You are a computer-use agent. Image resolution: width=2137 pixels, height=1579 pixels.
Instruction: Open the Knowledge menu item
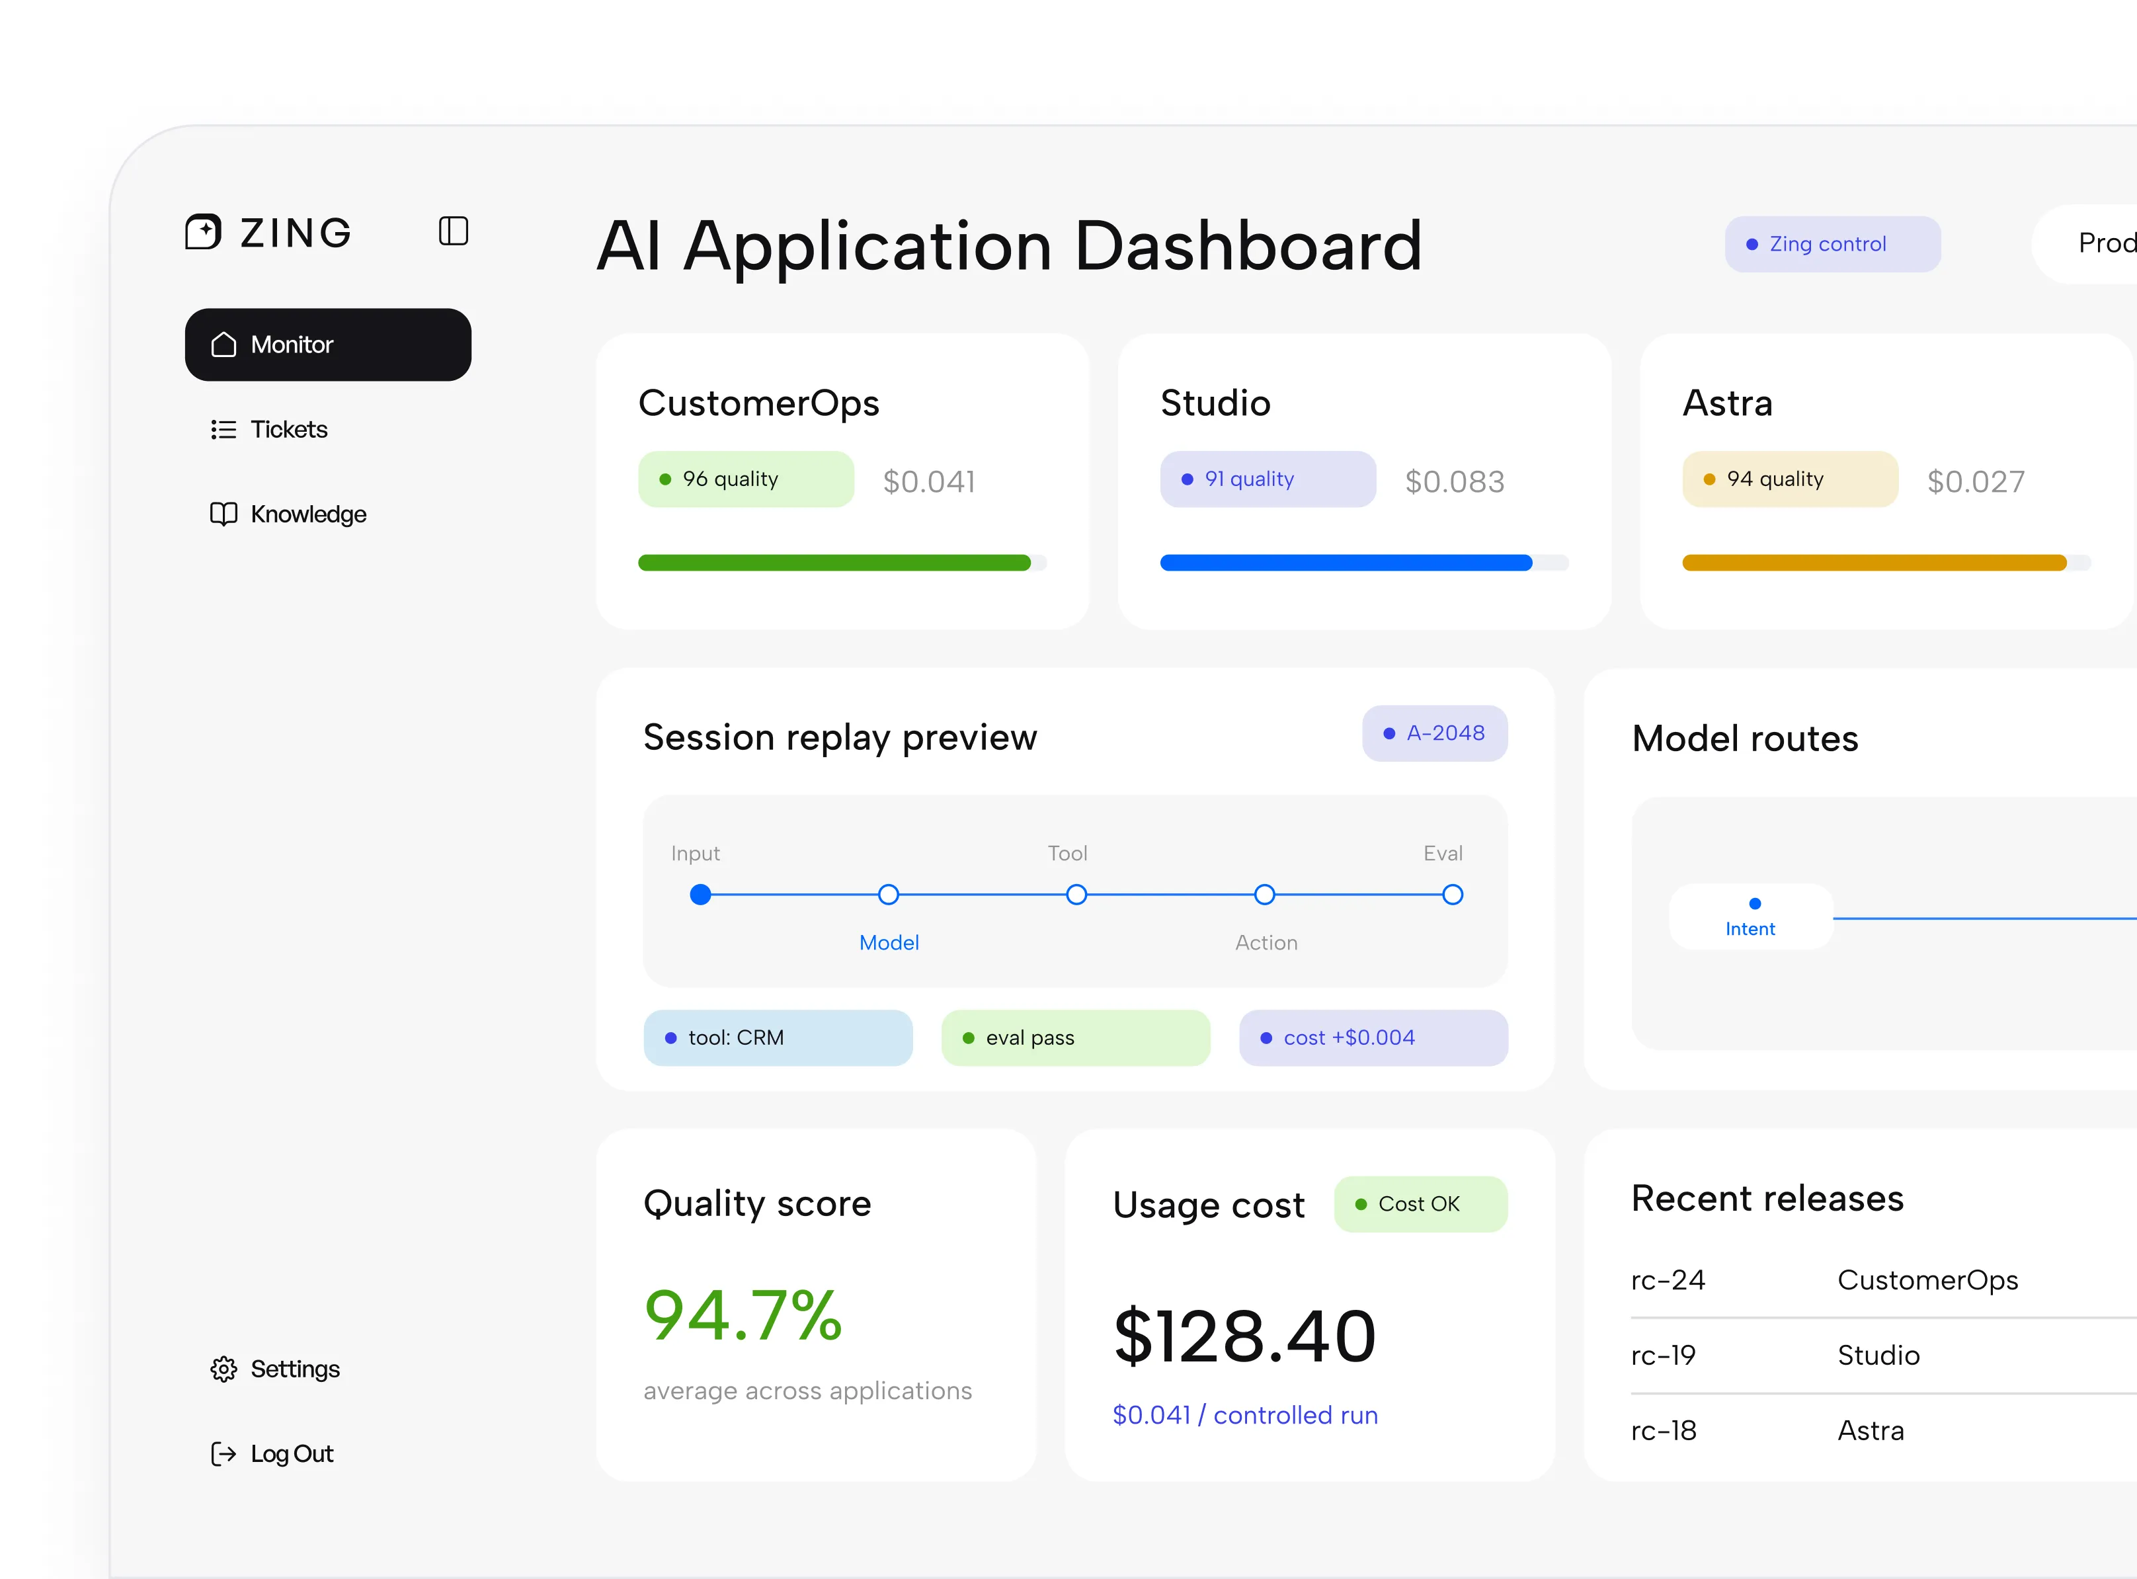coord(328,514)
